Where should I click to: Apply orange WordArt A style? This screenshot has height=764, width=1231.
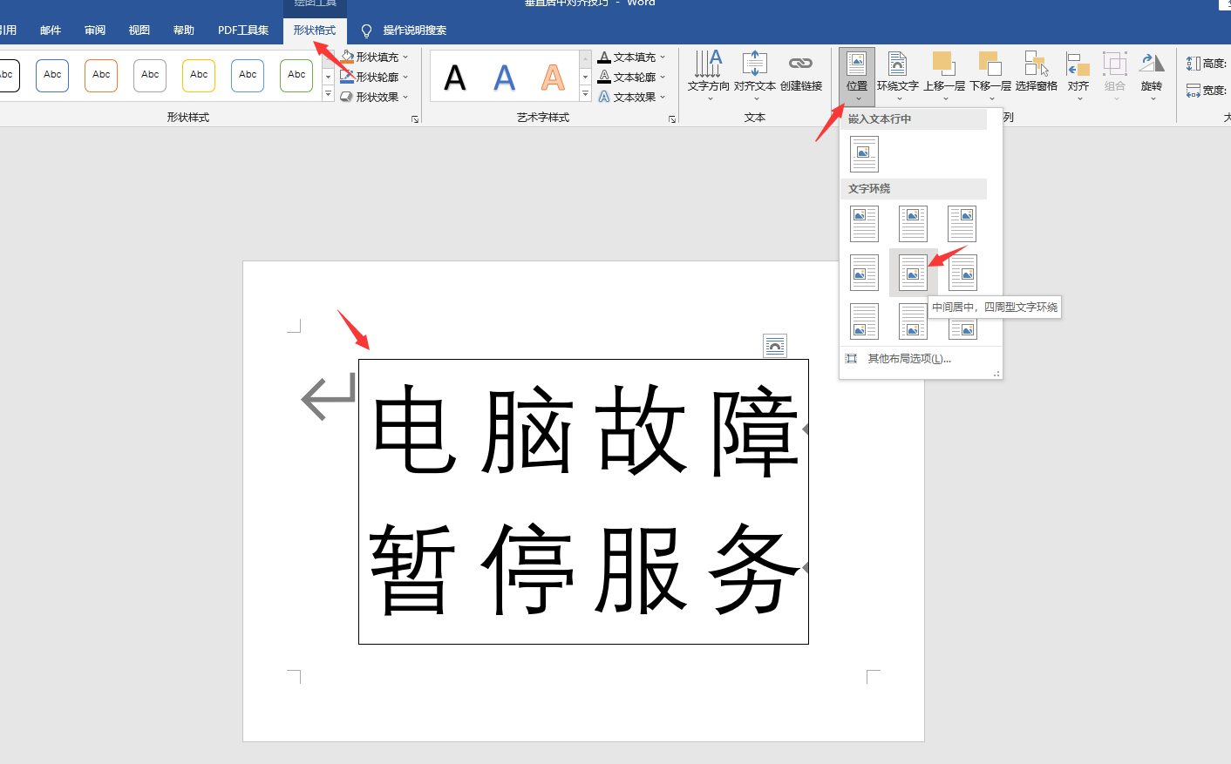pos(553,78)
